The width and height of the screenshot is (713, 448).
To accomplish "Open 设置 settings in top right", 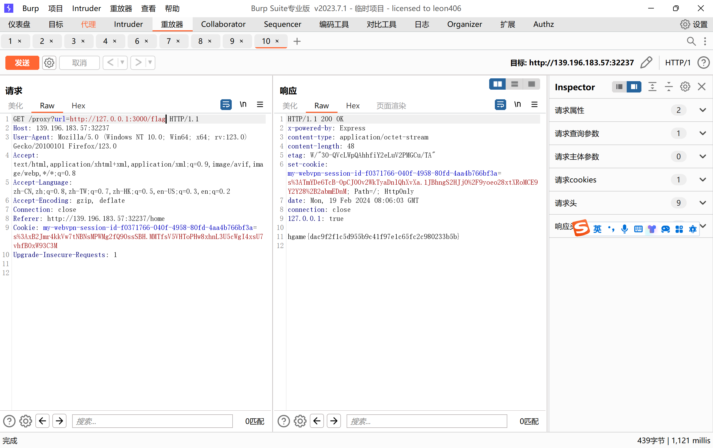I will click(694, 24).
